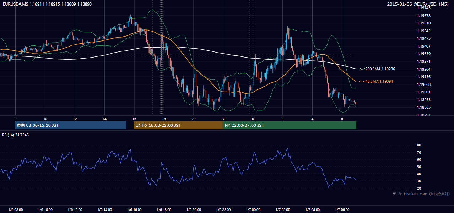Click price axis value 1.19136

tap(424, 77)
